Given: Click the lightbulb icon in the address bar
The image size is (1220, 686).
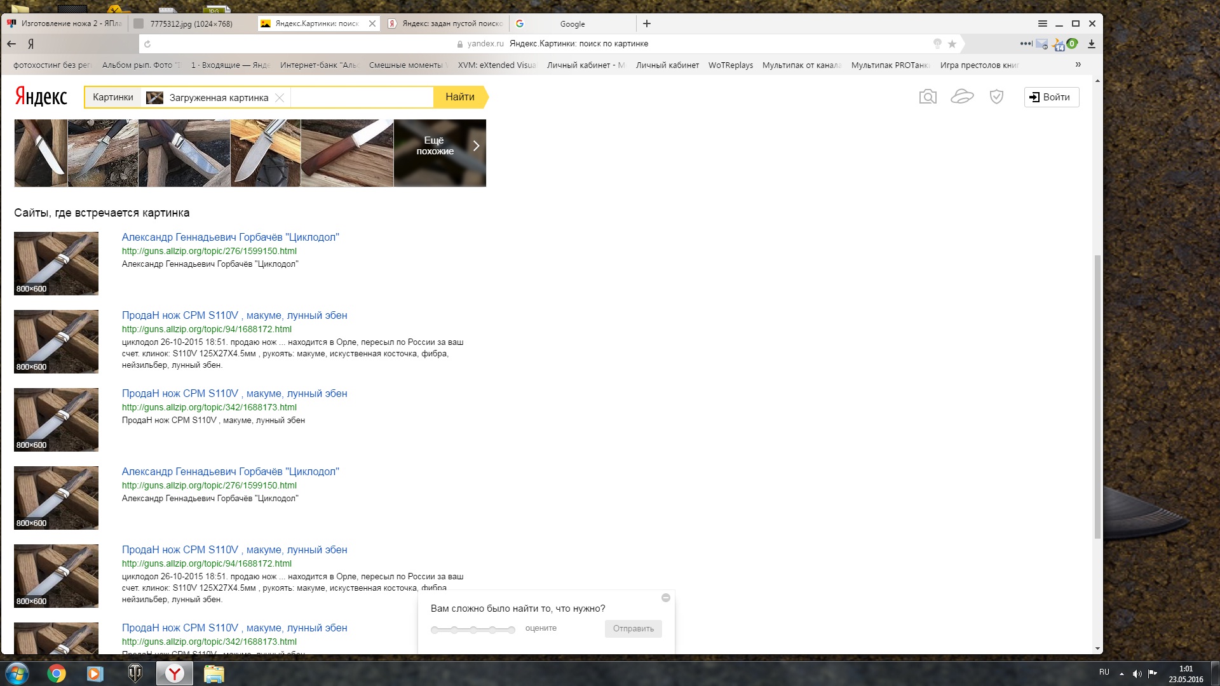Looking at the screenshot, I should 937,44.
